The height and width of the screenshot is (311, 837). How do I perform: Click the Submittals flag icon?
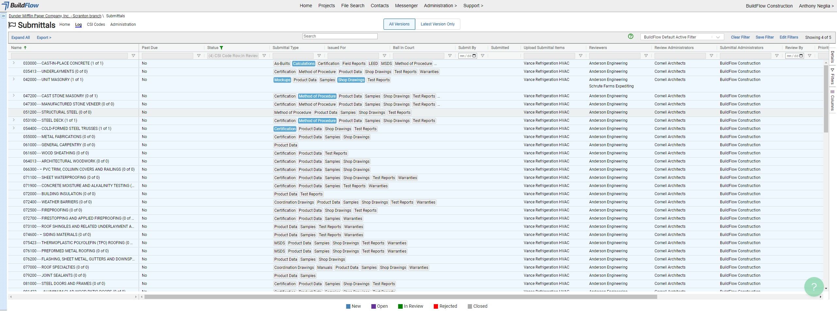coord(12,25)
